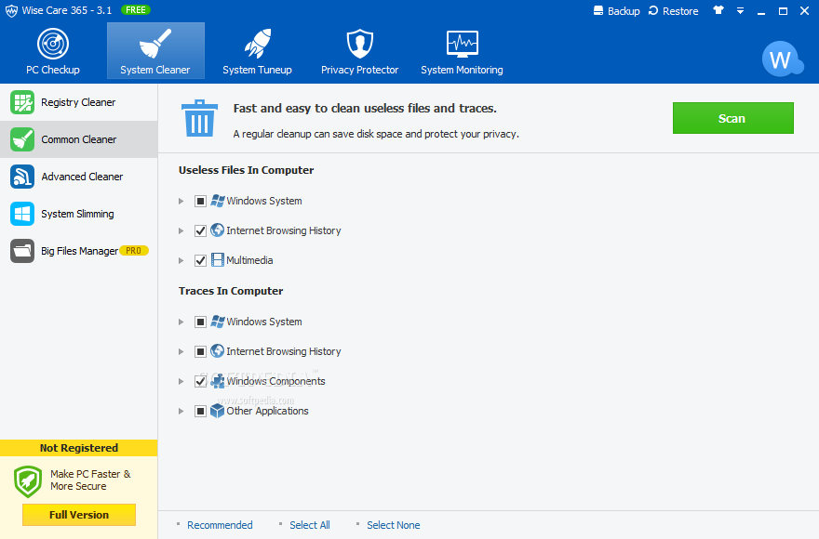Expand the Other Applications node

[181, 411]
